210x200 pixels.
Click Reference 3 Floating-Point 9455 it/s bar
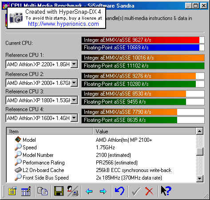coord(143,102)
